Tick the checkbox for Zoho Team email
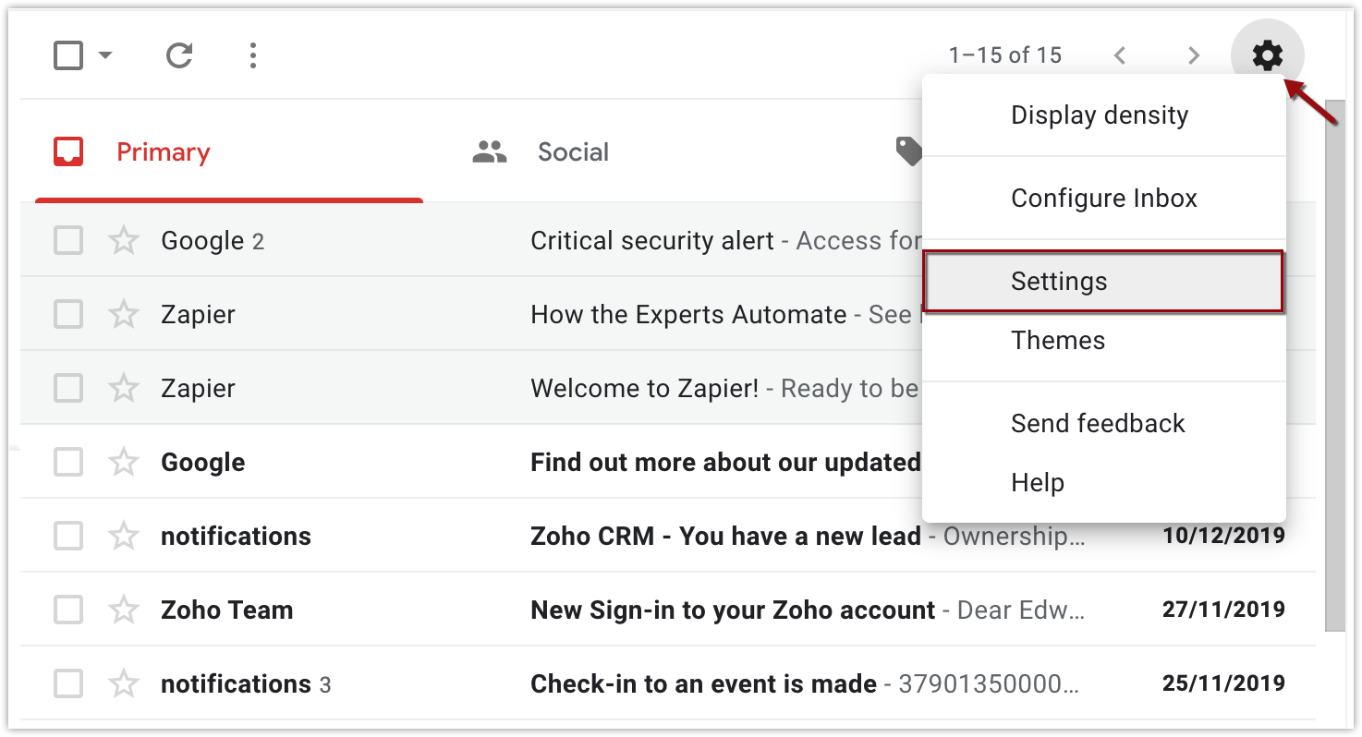The image size is (1362, 737). tap(68, 610)
